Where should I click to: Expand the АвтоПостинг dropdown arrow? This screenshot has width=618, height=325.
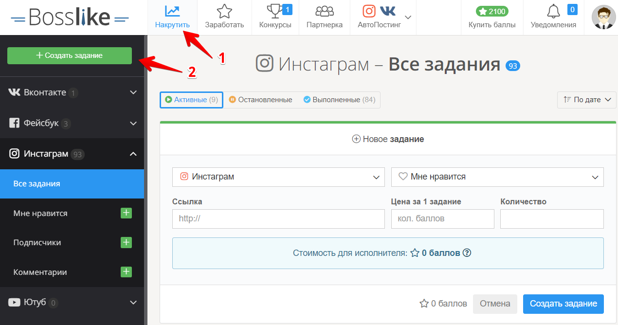(408, 18)
